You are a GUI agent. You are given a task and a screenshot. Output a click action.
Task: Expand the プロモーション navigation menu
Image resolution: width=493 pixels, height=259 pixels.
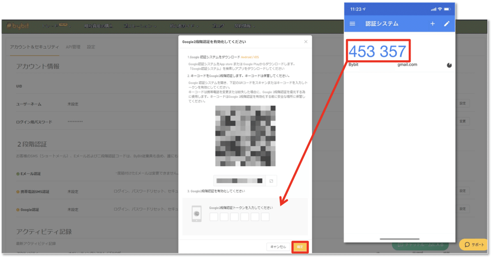point(141,26)
